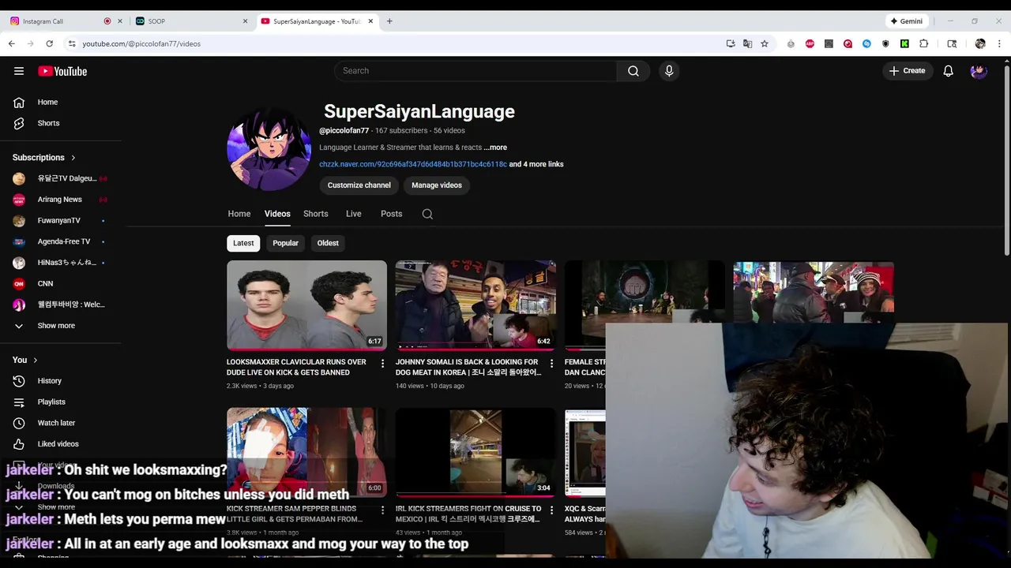This screenshot has height=568, width=1011.
Task: Switch to the Shorts channel tab
Action: [316, 214]
